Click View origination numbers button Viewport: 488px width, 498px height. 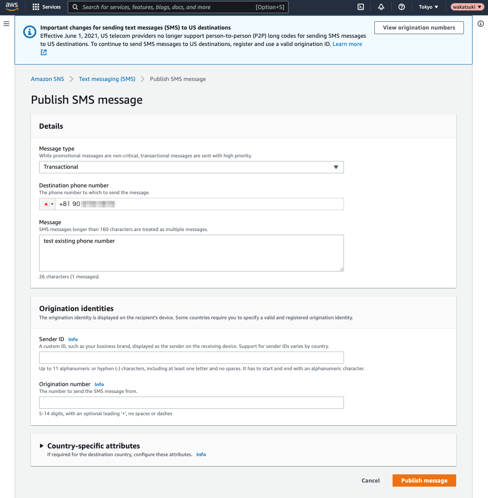coord(419,28)
